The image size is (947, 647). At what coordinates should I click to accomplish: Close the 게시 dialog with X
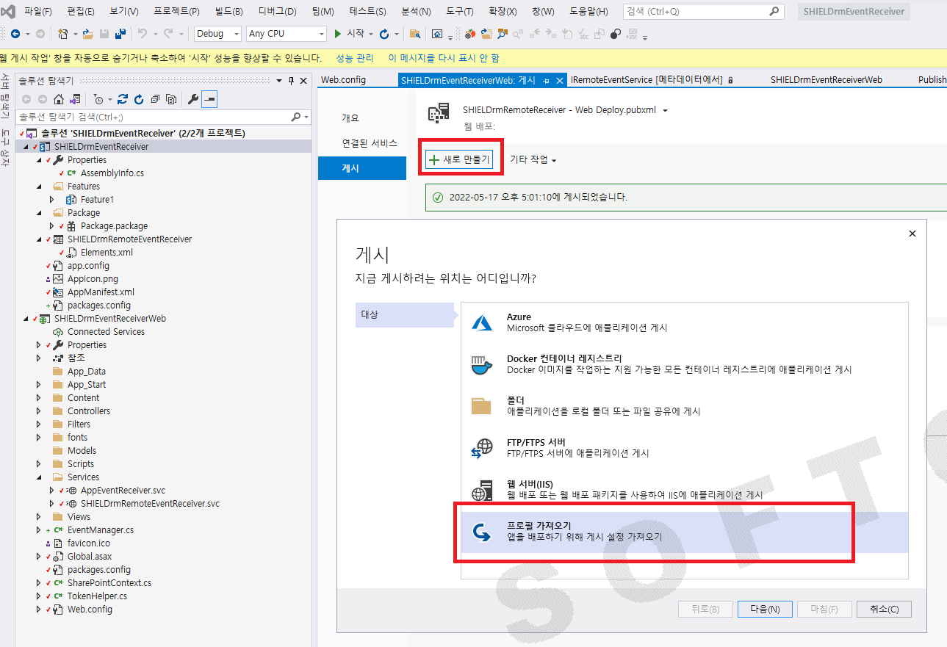click(x=912, y=234)
